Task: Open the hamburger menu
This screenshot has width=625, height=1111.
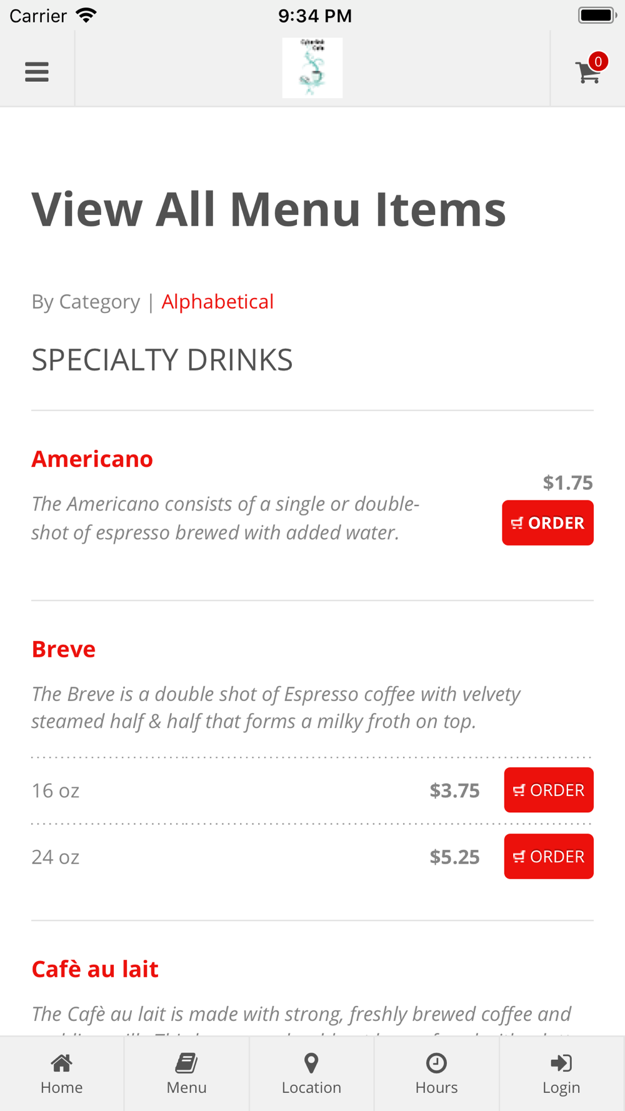Action: (37, 72)
